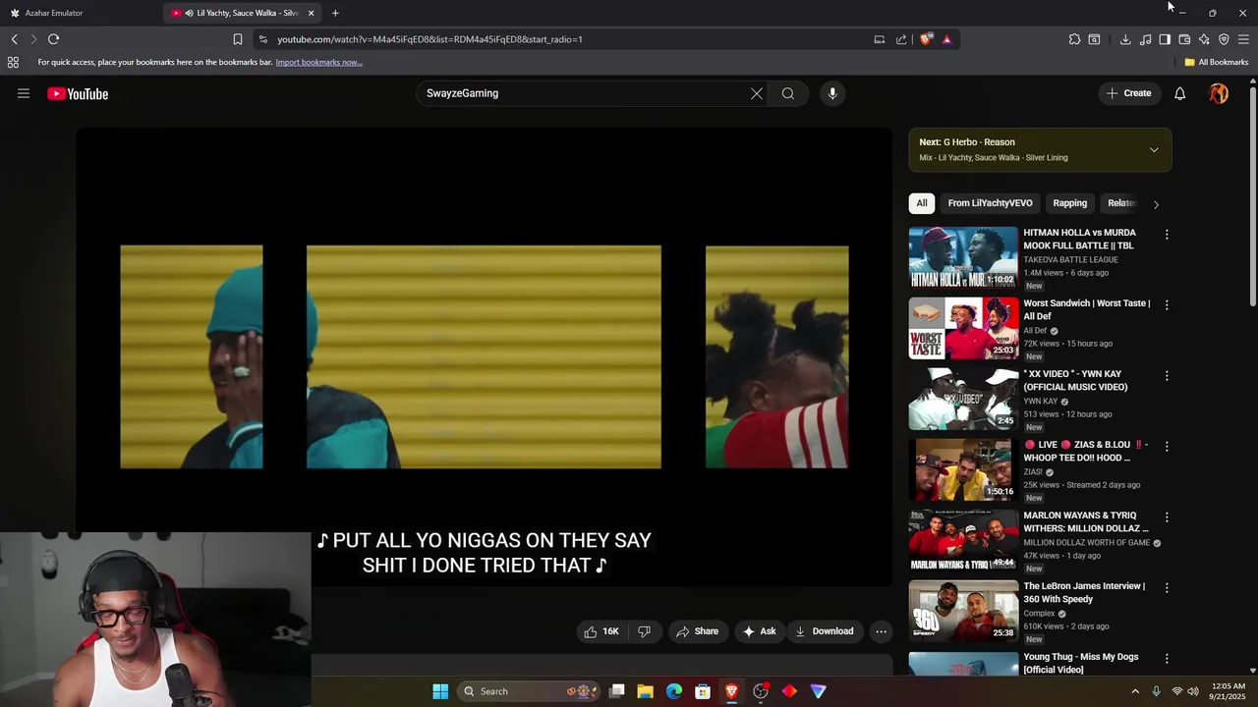
Task: Select the Related filter chip
Action: tap(1121, 203)
